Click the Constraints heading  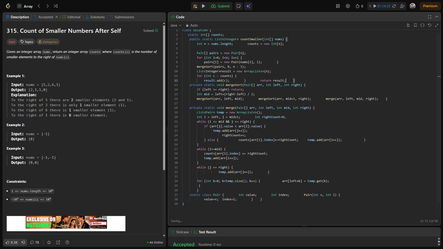[17, 182]
